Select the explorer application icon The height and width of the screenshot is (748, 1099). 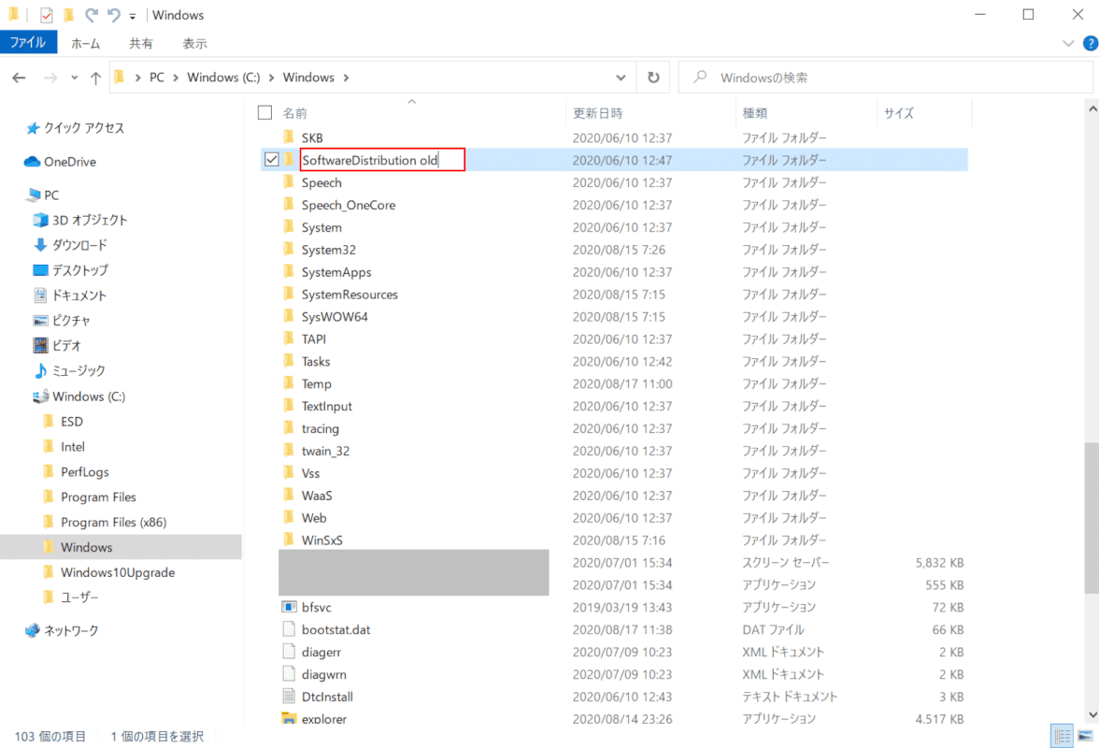coord(289,719)
